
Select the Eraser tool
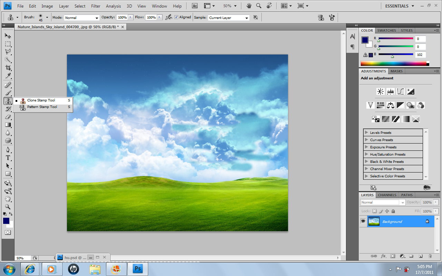coord(8,117)
